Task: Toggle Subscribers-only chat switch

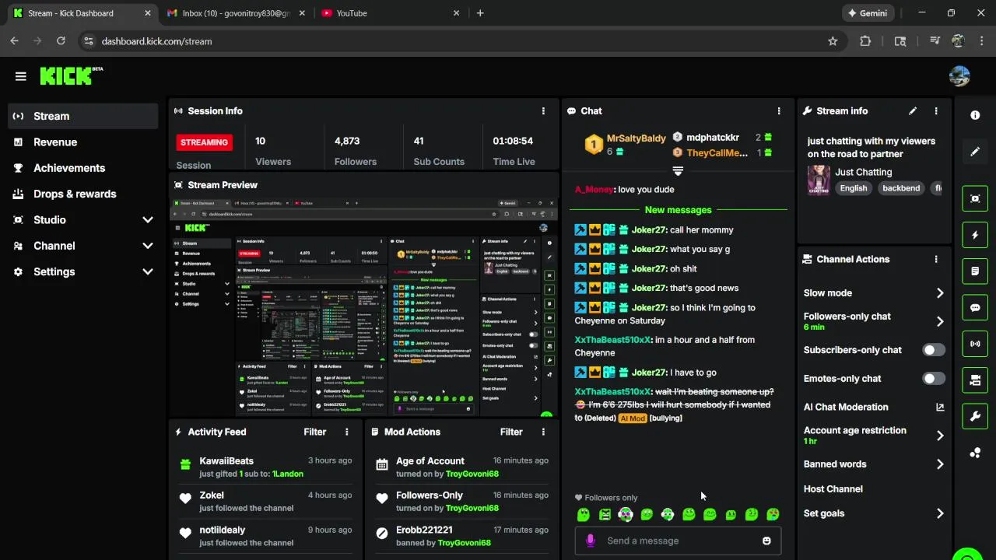Action: (934, 350)
